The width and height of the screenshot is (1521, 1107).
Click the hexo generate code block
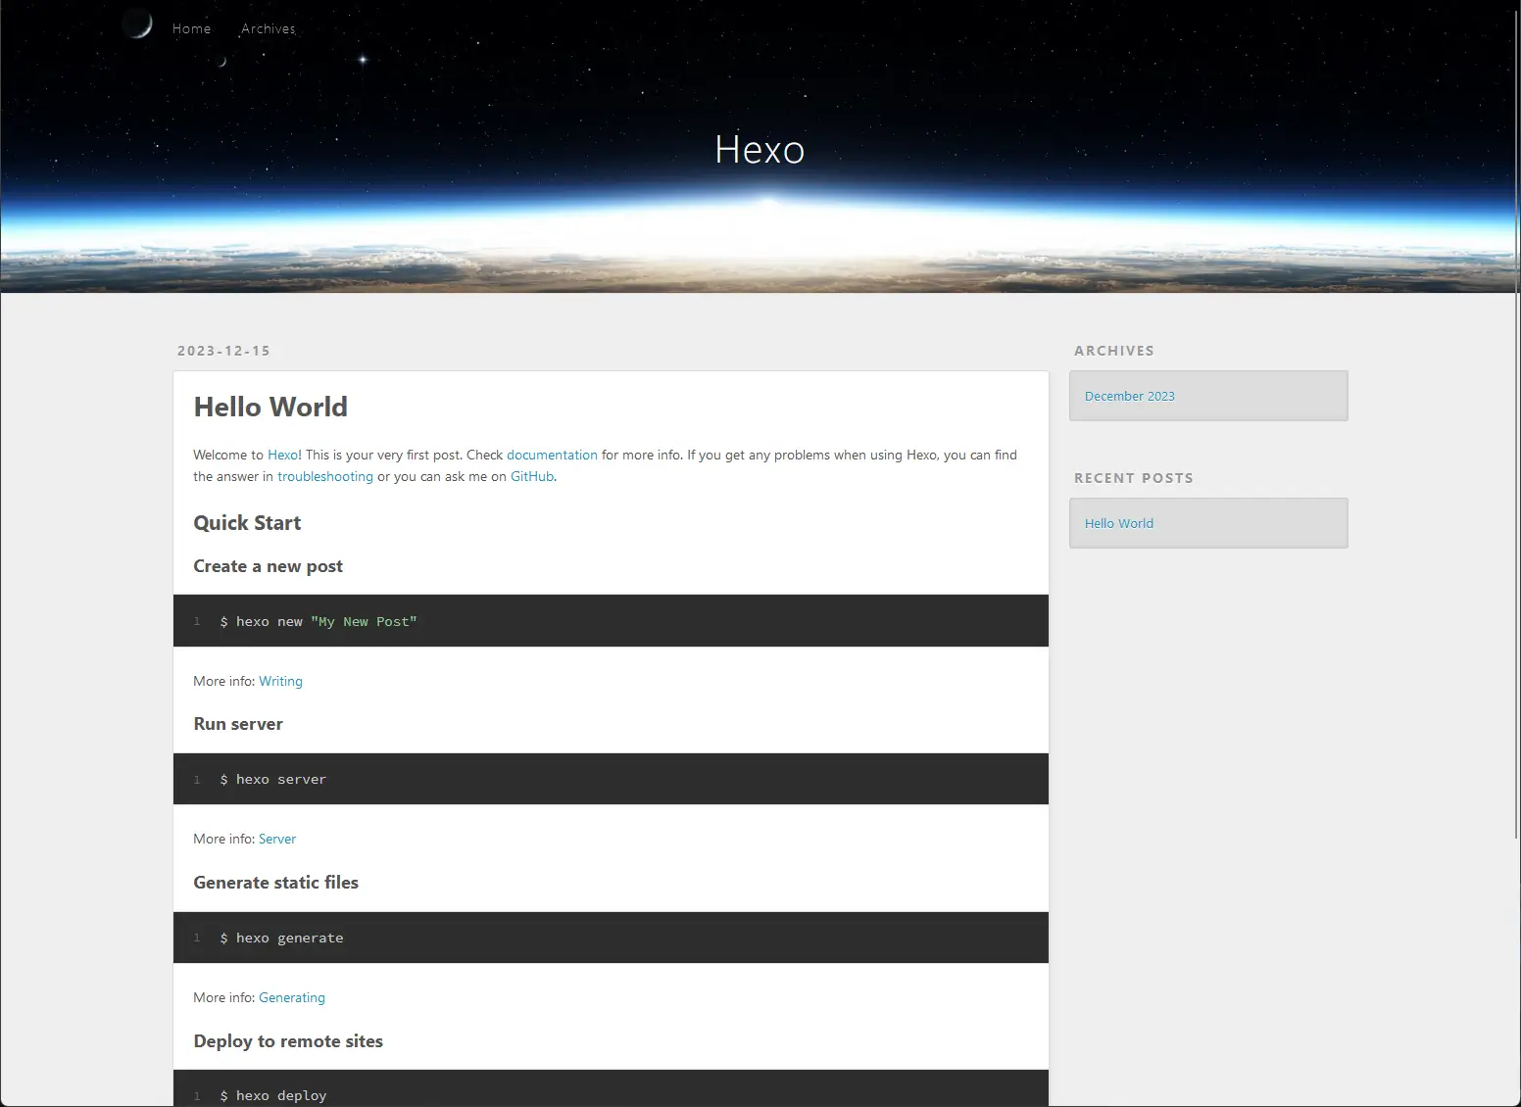click(x=611, y=938)
